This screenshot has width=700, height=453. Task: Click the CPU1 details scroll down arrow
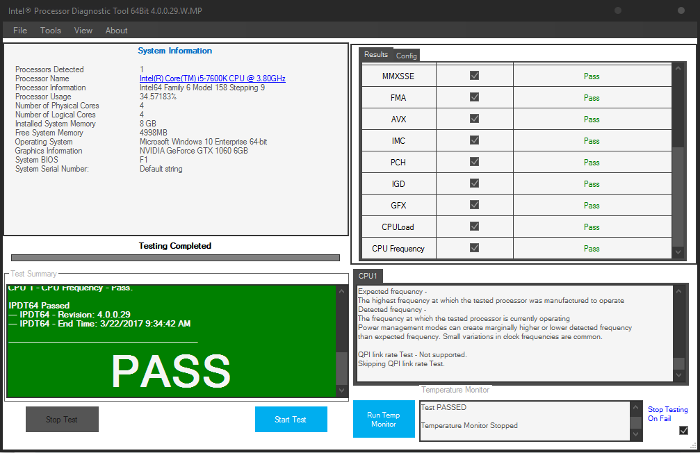[x=679, y=375]
